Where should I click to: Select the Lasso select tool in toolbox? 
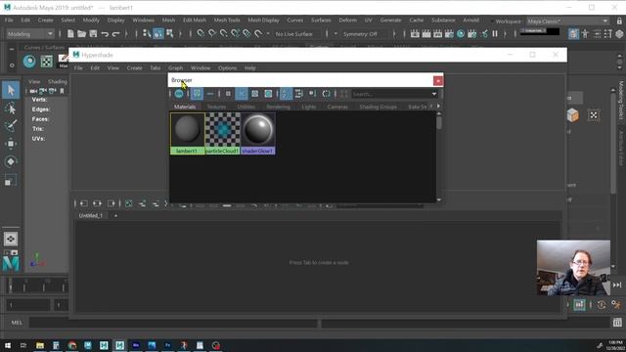pos(11,109)
